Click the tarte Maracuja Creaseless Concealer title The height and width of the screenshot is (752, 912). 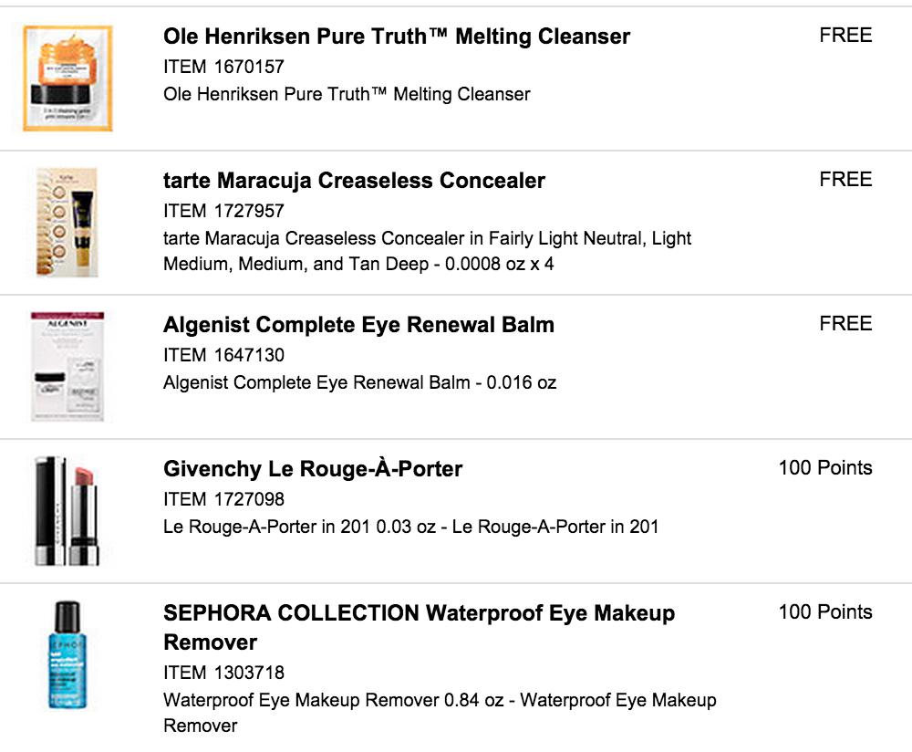pyautogui.click(x=354, y=181)
